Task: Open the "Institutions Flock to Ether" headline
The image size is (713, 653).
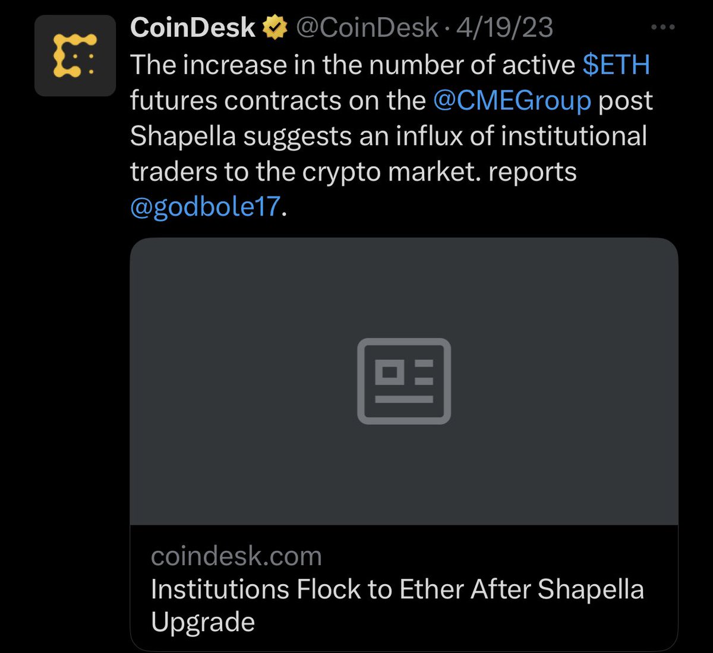Action: [x=397, y=589]
